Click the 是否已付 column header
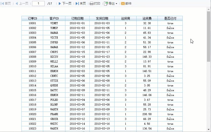211x132 pixels. [x=170, y=18]
